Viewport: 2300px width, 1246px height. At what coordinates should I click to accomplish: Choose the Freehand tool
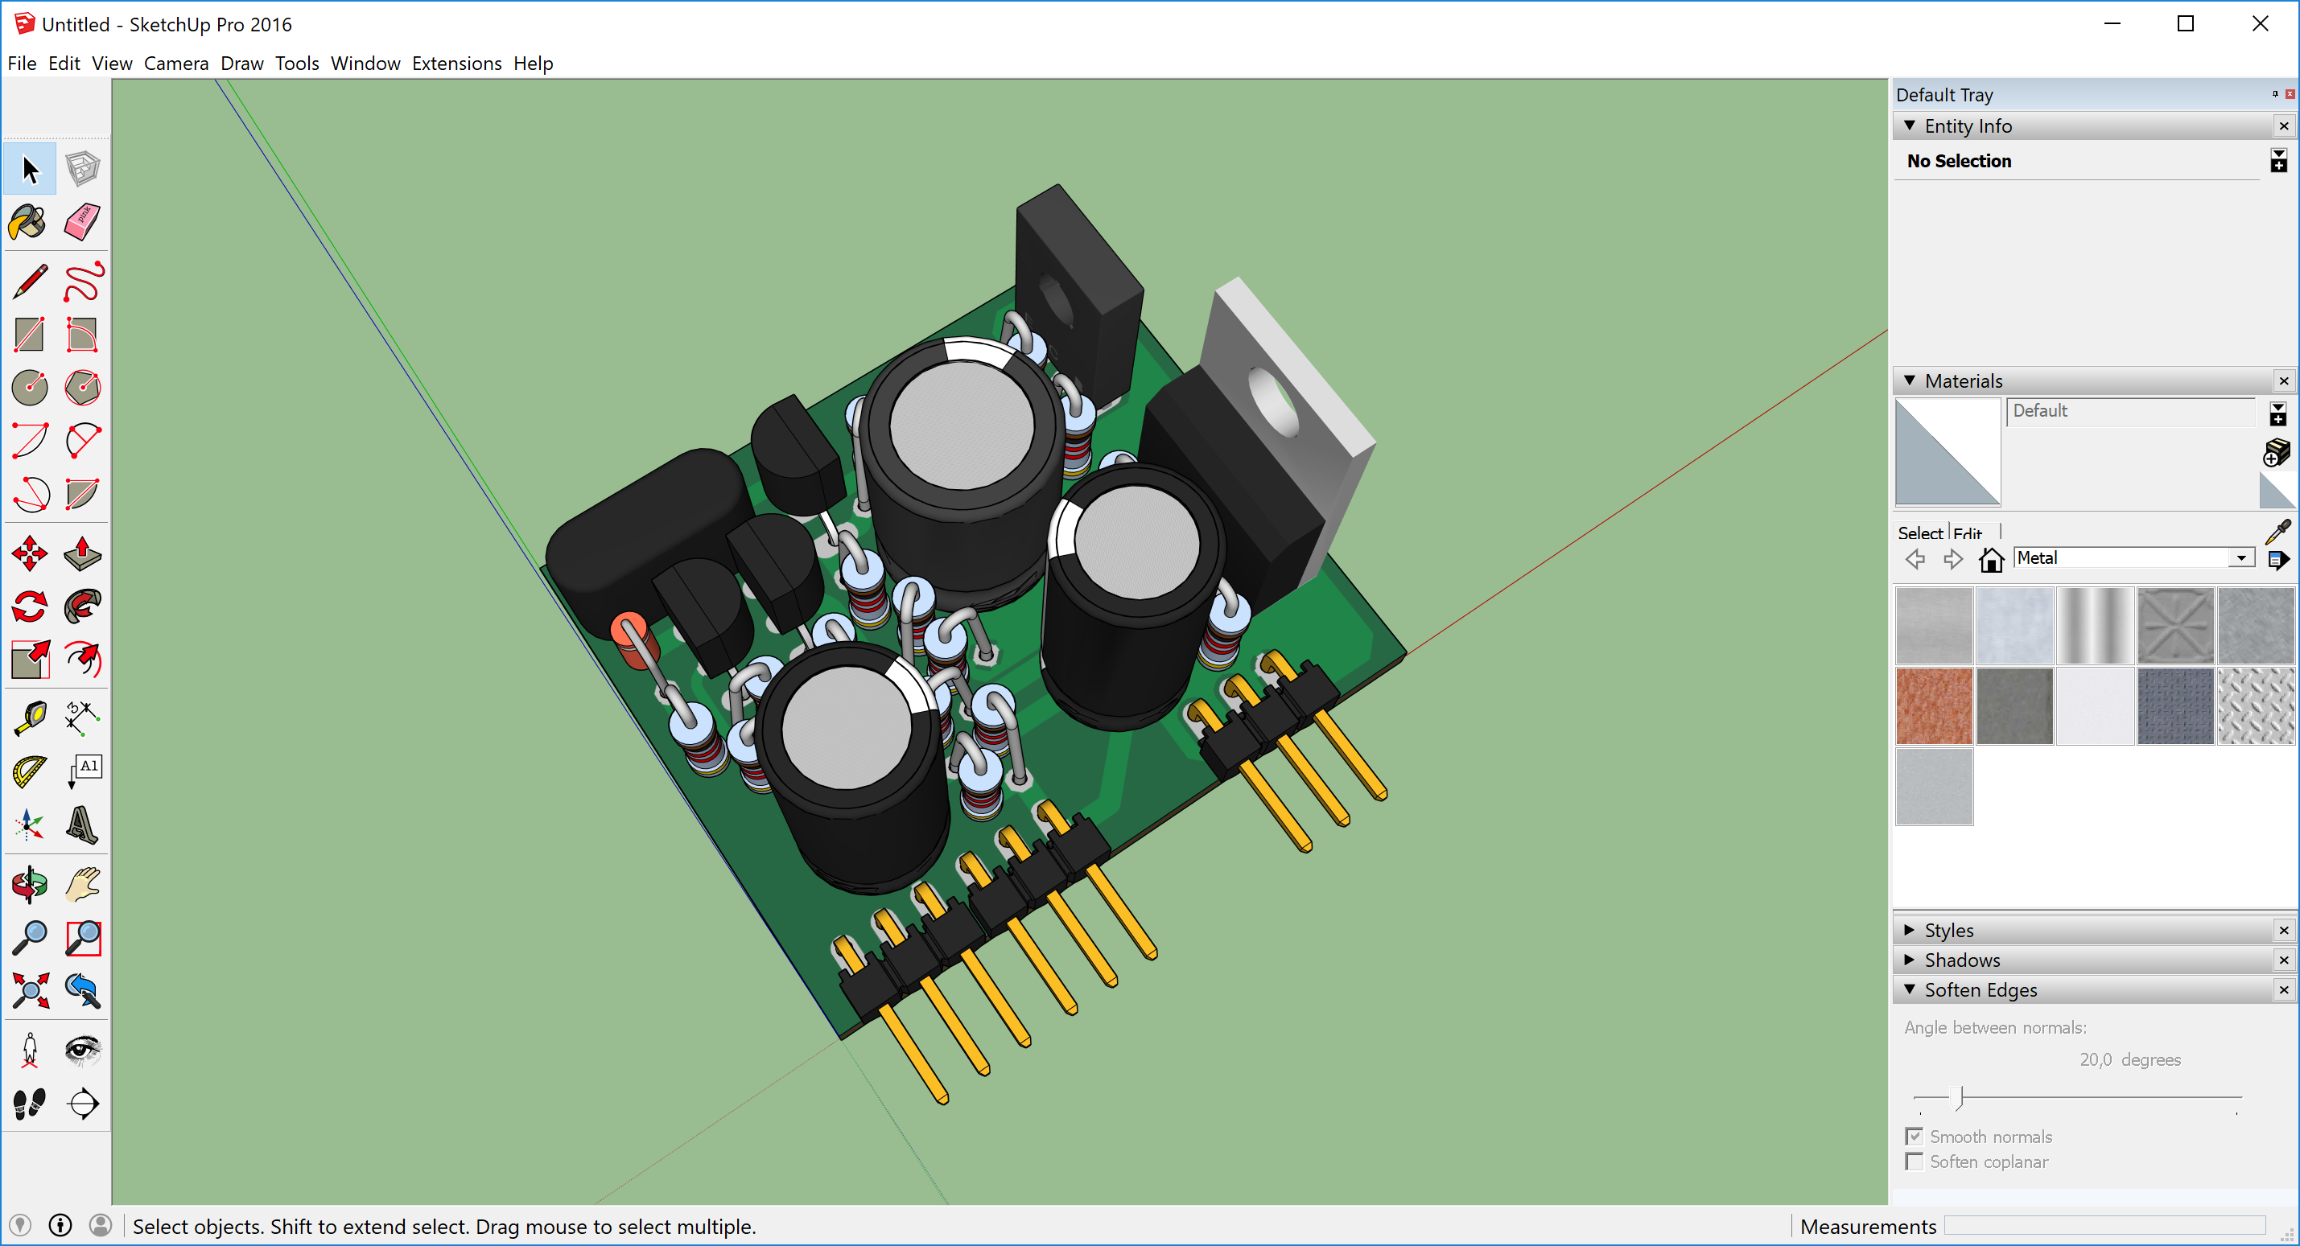(x=82, y=282)
